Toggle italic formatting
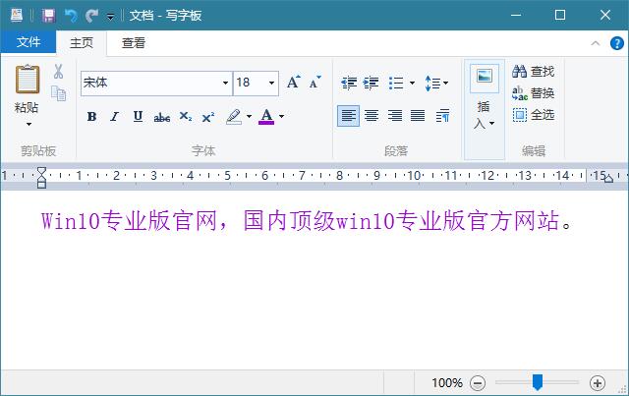 coord(115,117)
